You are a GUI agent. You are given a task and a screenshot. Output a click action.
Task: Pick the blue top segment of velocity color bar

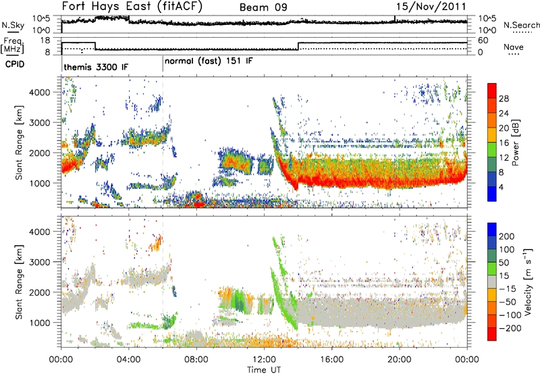[x=492, y=230]
